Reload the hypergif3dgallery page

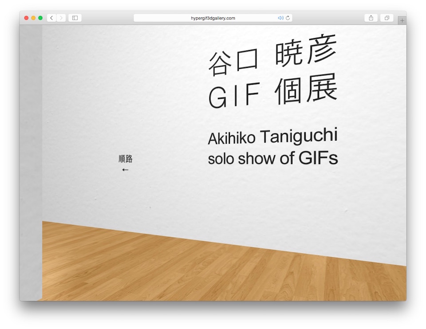point(288,18)
